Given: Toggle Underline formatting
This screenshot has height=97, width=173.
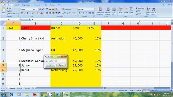Looking at the screenshot, I should point(28,13).
